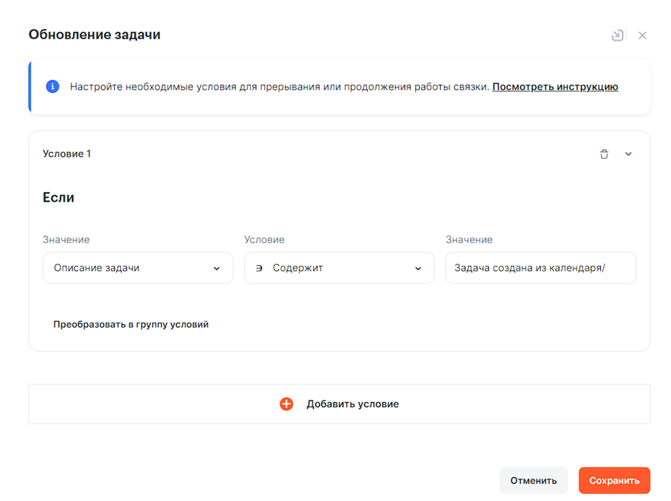Click the ∋ contains symbol icon
Viewport: 671px width, 501px height.
click(259, 268)
